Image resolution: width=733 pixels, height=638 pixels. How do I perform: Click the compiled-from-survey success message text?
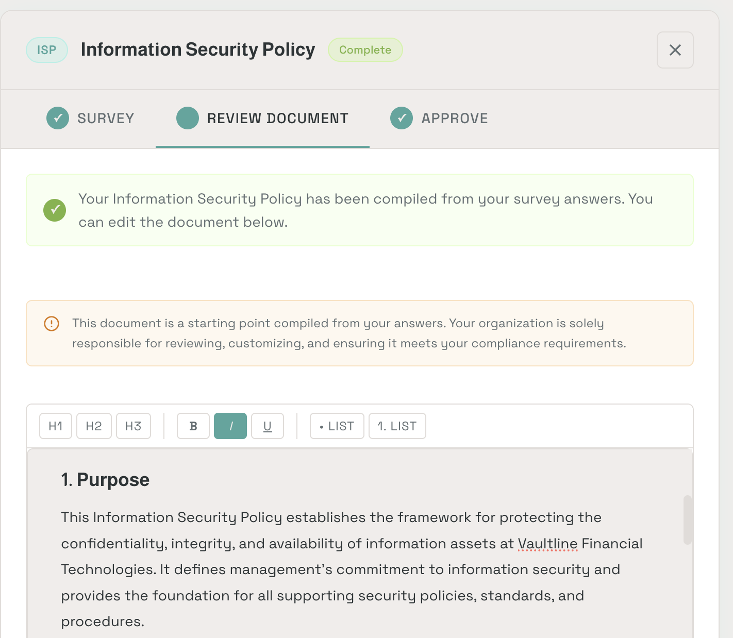(365, 210)
